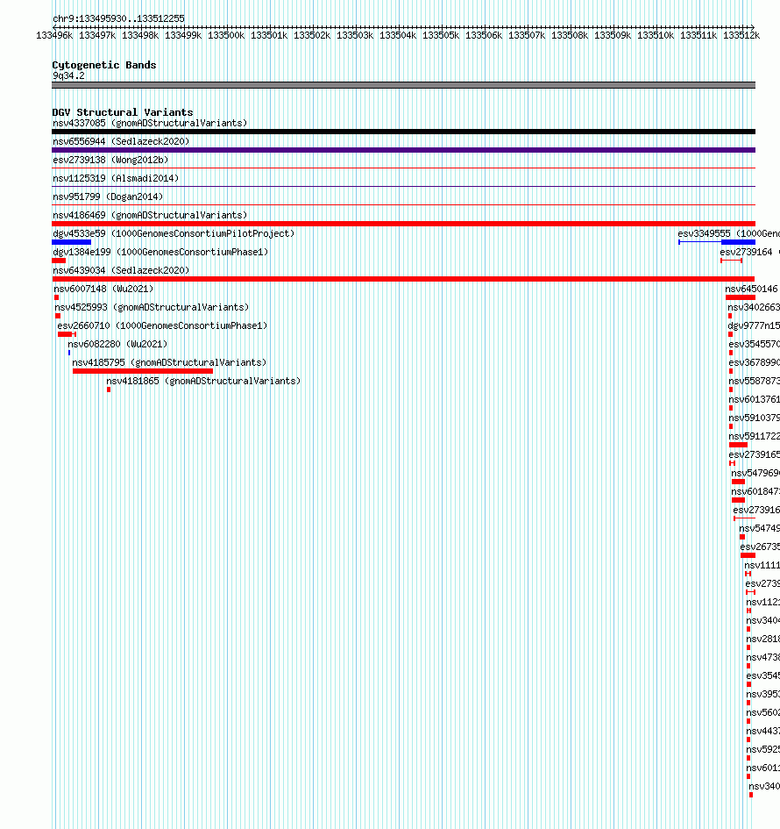Click the long red nsv4185795 variant bar
The height and width of the screenshot is (829, 780).
tap(143, 371)
